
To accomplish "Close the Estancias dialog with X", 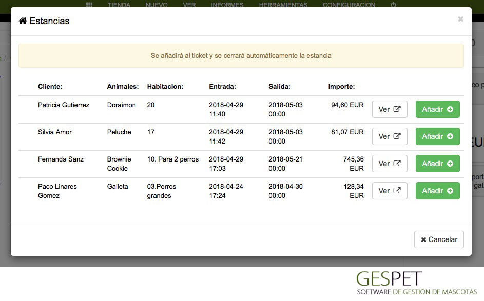I will click(x=460, y=19).
